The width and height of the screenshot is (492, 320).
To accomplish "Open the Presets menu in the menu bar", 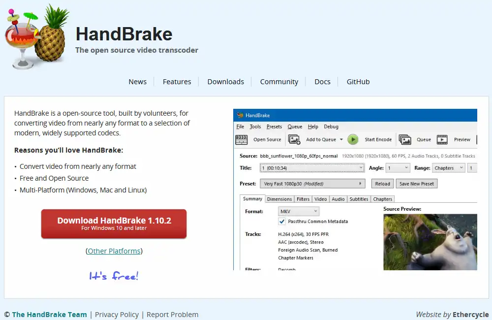I will pos(274,127).
